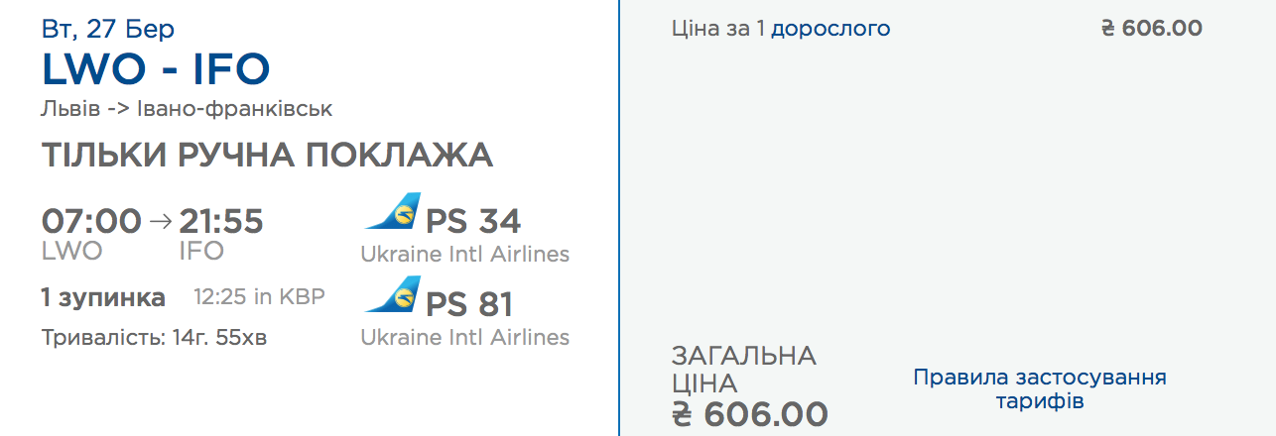Click the city names 'Львів -> Івано-франківськ'

[188, 109]
